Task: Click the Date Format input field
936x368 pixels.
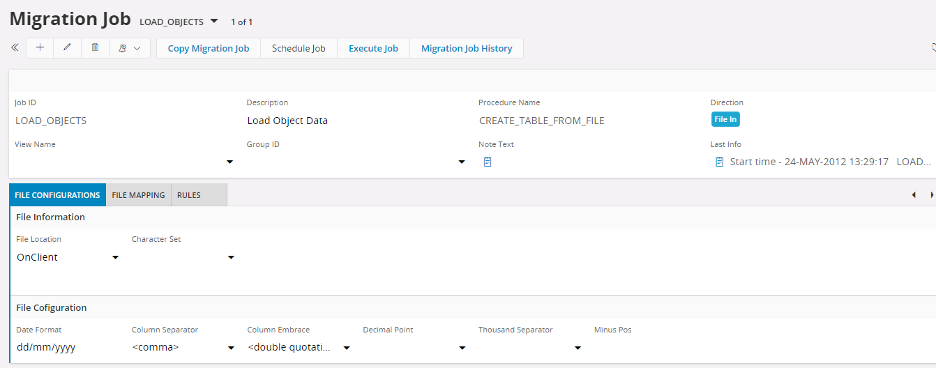Action: click(63, 347)
